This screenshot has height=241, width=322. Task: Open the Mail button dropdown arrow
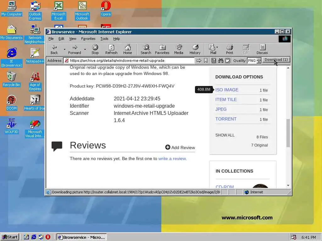coord(217,47)
